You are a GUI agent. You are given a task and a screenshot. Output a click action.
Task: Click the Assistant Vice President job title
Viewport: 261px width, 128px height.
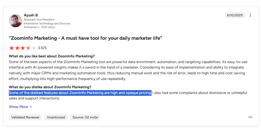39,20
